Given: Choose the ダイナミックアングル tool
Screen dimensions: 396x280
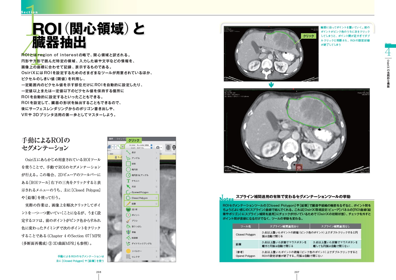Looking at the screenshot, I should pos(141,244).
